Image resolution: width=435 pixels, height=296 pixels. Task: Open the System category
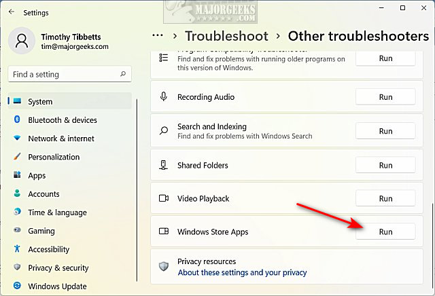pos(70,101)
